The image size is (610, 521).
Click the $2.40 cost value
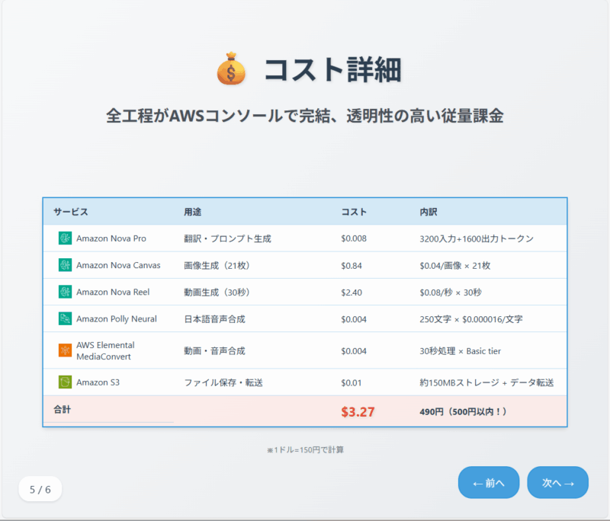pos(352,292)
